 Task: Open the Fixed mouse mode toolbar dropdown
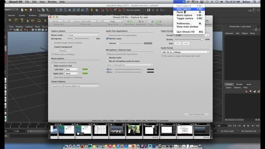pyautogui.click(x=113, y=22)
